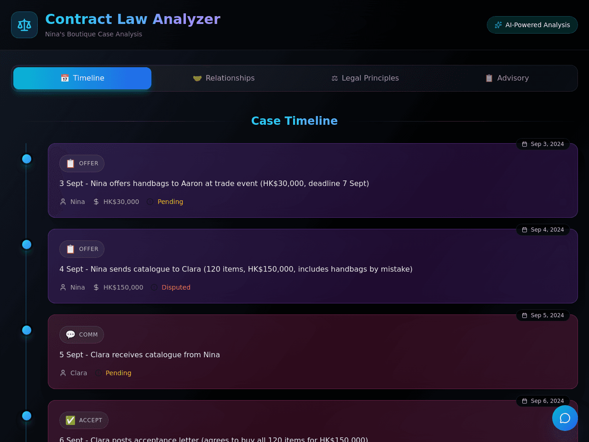589x442 pixels.
Task: Select the timeline dot for 6 Sept event
Action: (x=27, y=416)
